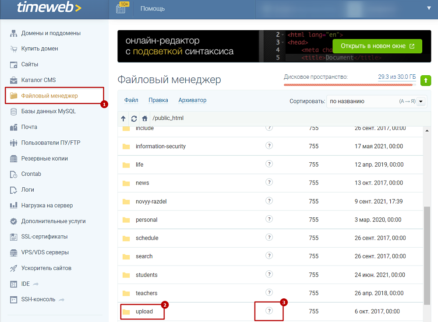Viewport: 438px width, 322px height.
Task: Click the home directory icon
Action: 145,118
